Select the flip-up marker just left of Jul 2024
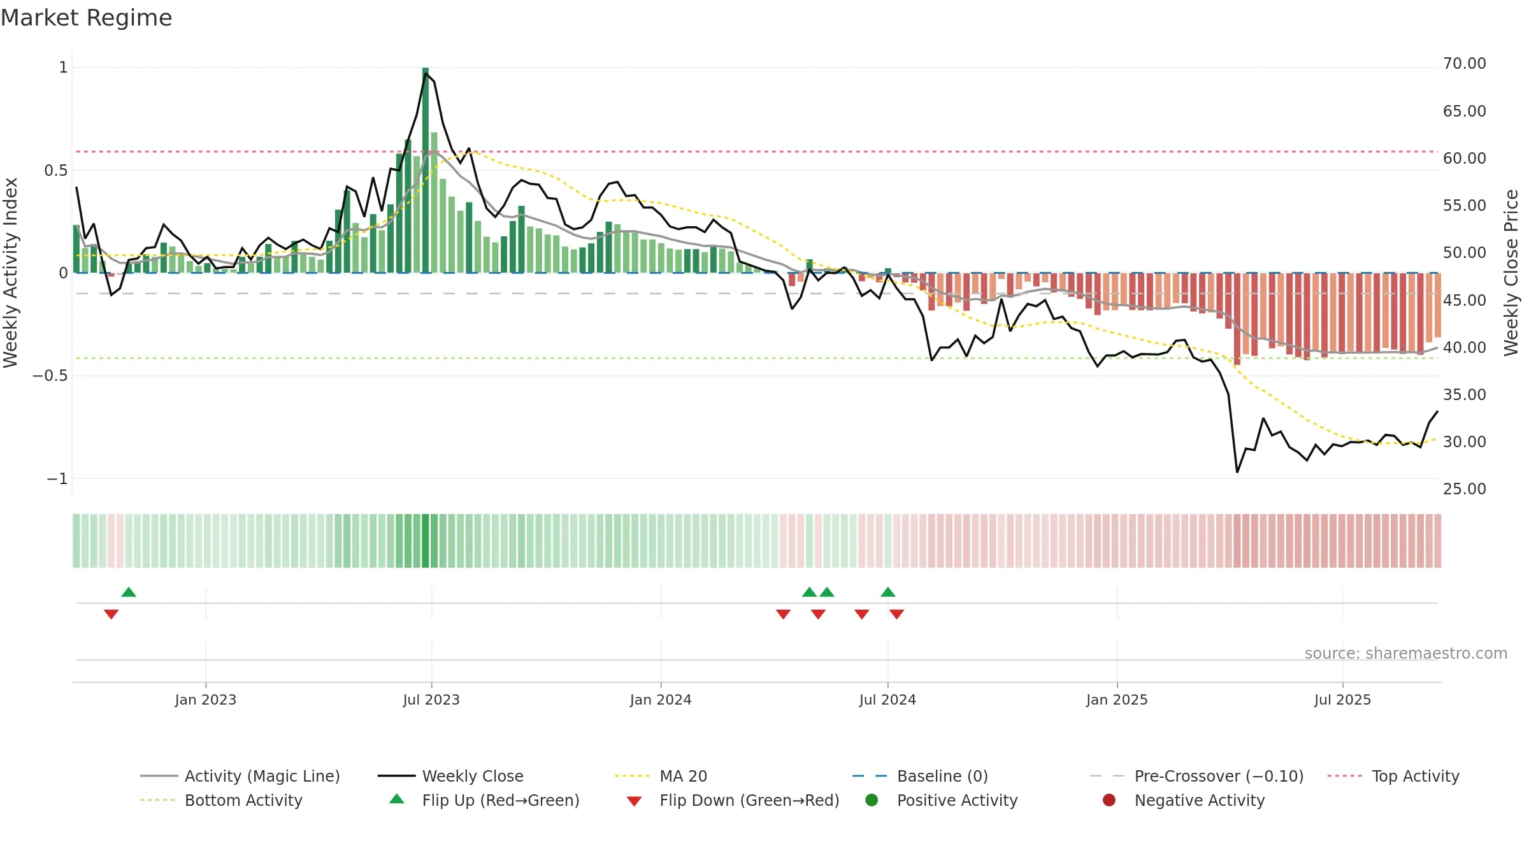Screen dimensions: 1529x860 click(888, 592)
